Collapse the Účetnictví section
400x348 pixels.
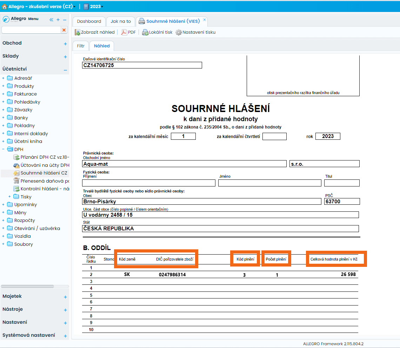click(65, 70)
